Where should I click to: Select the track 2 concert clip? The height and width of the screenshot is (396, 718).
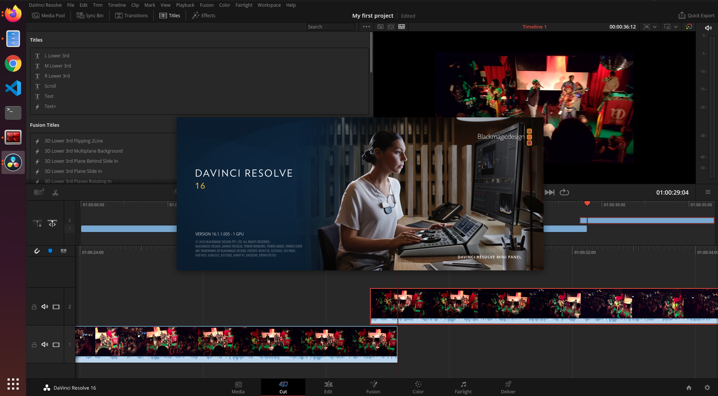pos(544,306)
